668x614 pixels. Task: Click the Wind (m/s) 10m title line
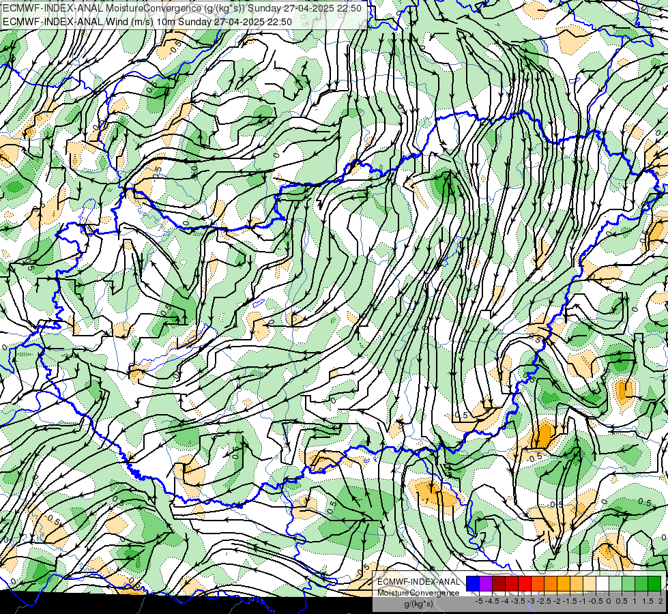click(x=147, y=21)
